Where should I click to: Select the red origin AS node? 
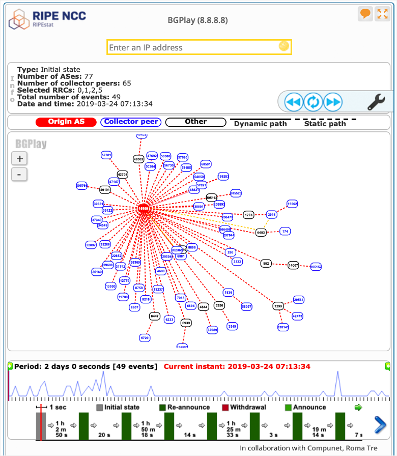click(144, 208)
